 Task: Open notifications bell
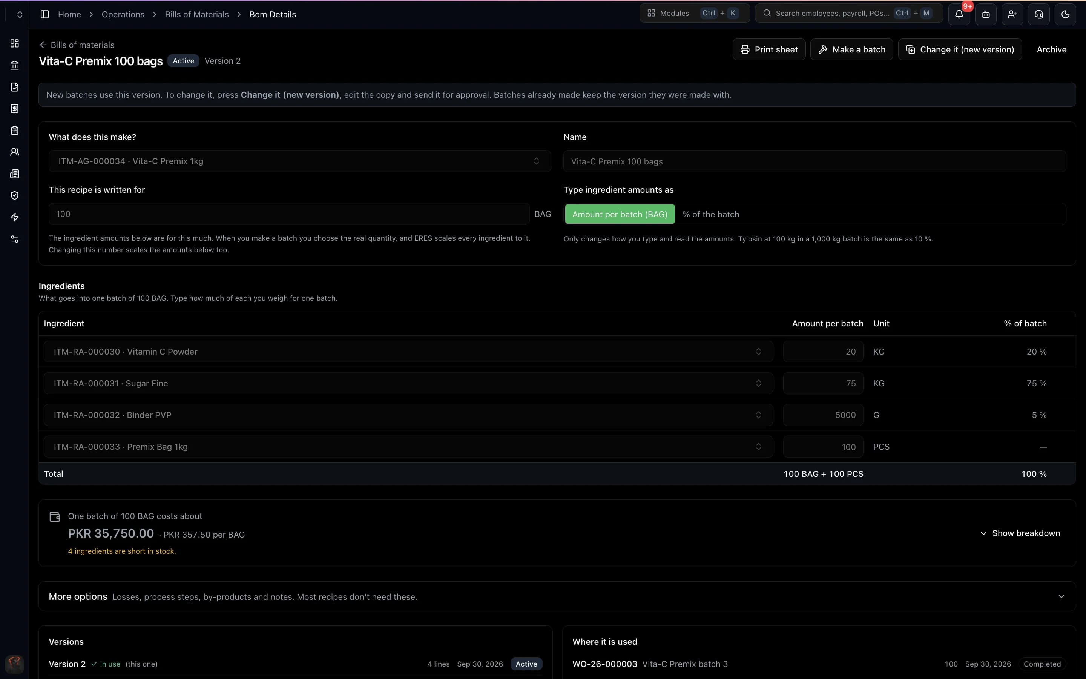(959, 14)
